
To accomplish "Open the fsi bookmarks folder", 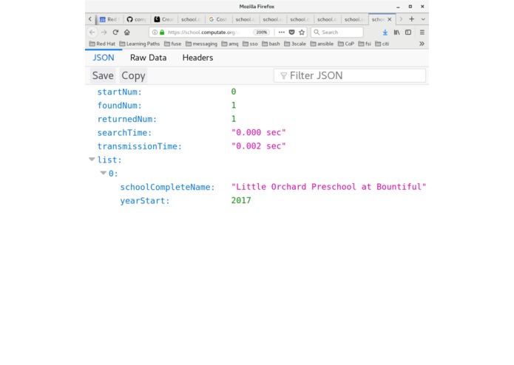I will (x=365, y=44).
